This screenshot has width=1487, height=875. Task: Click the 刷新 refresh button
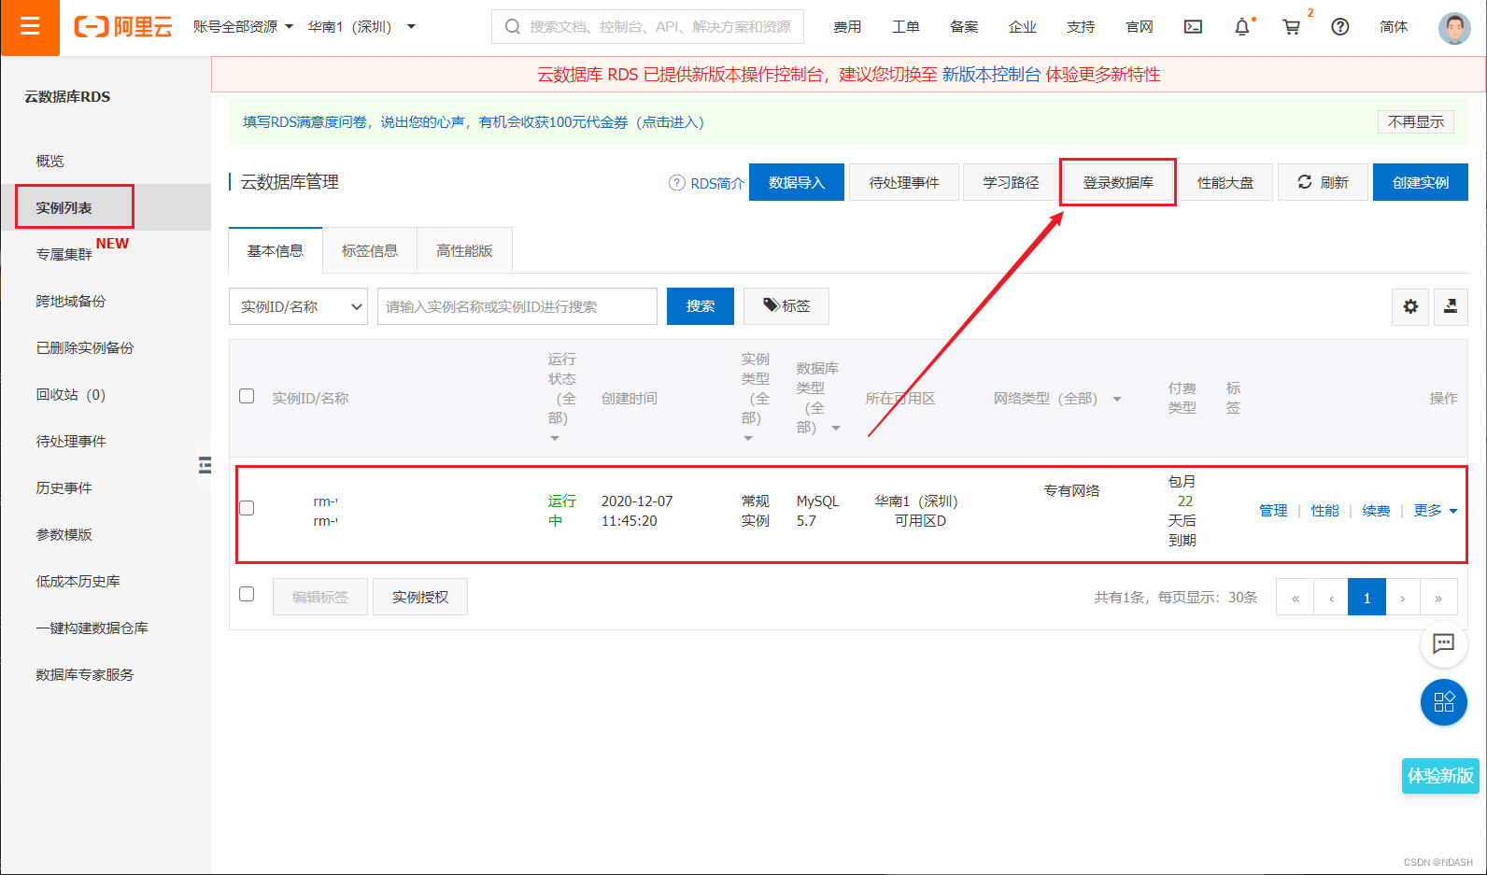(1323, 182)
